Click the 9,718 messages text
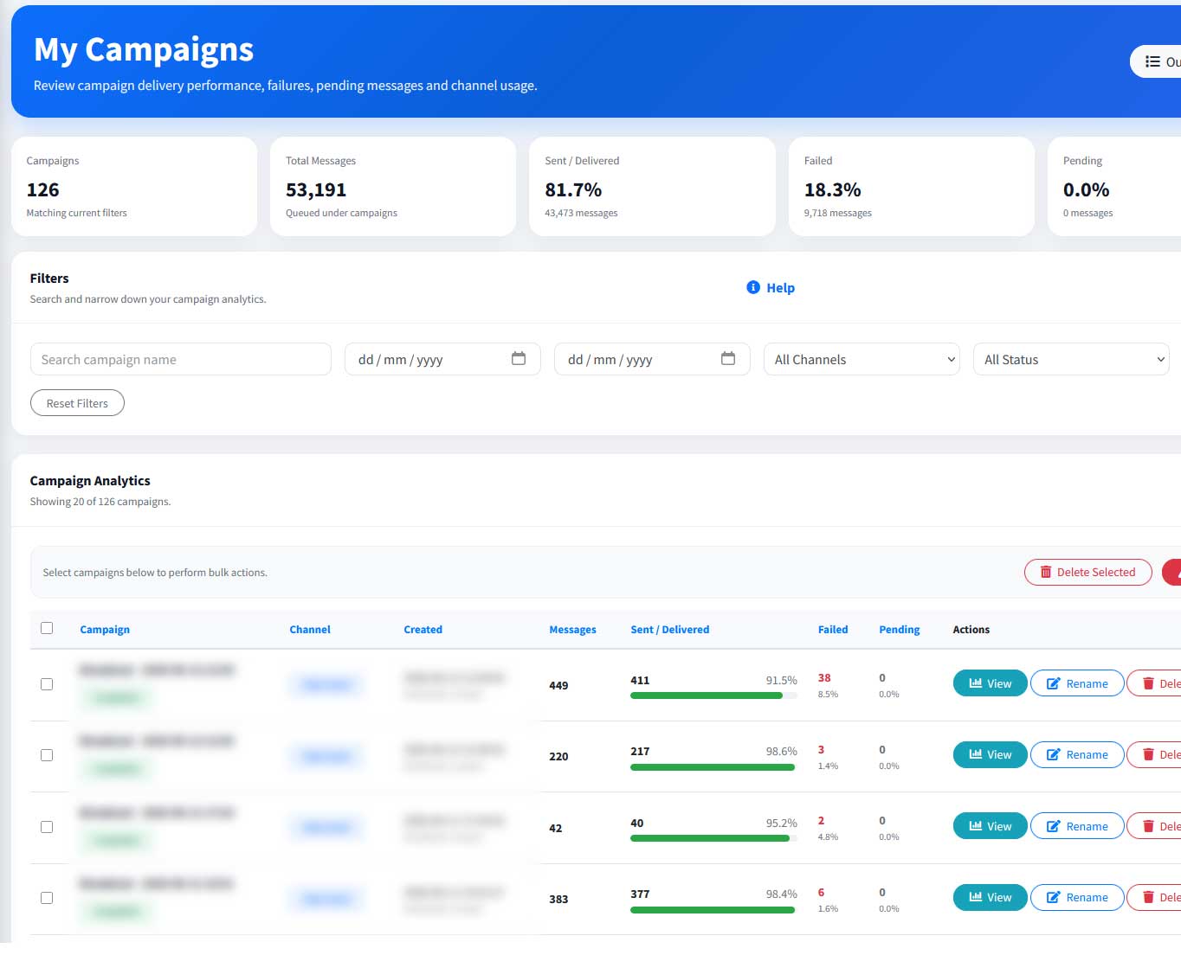Viewport: 1181px width, 955px height. point(837,213)
